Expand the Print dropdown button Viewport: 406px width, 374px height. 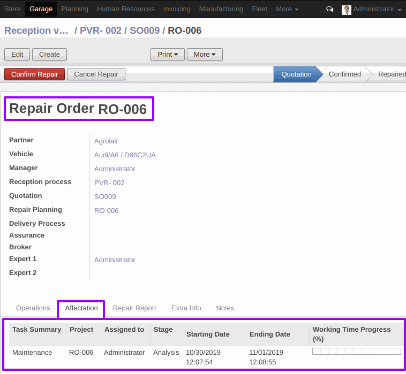[x=168, y=55]
